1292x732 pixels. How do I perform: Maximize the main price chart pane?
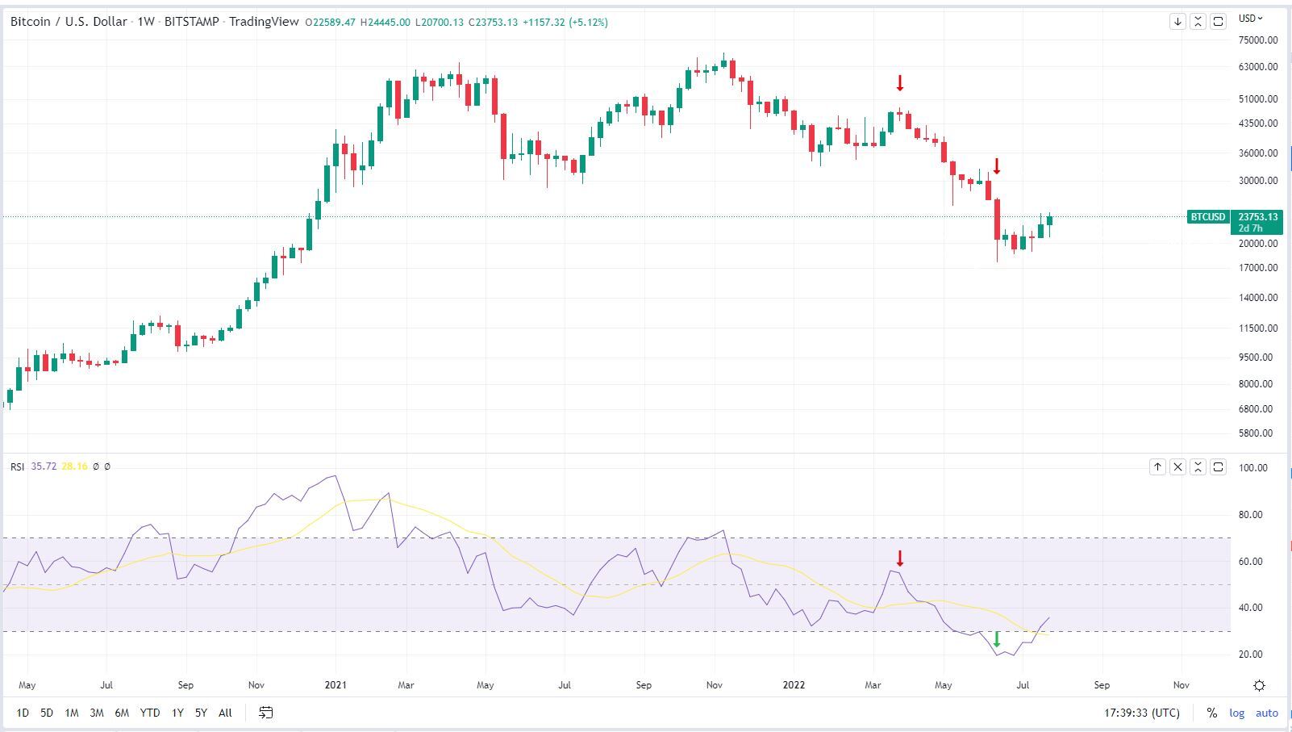1219,22
